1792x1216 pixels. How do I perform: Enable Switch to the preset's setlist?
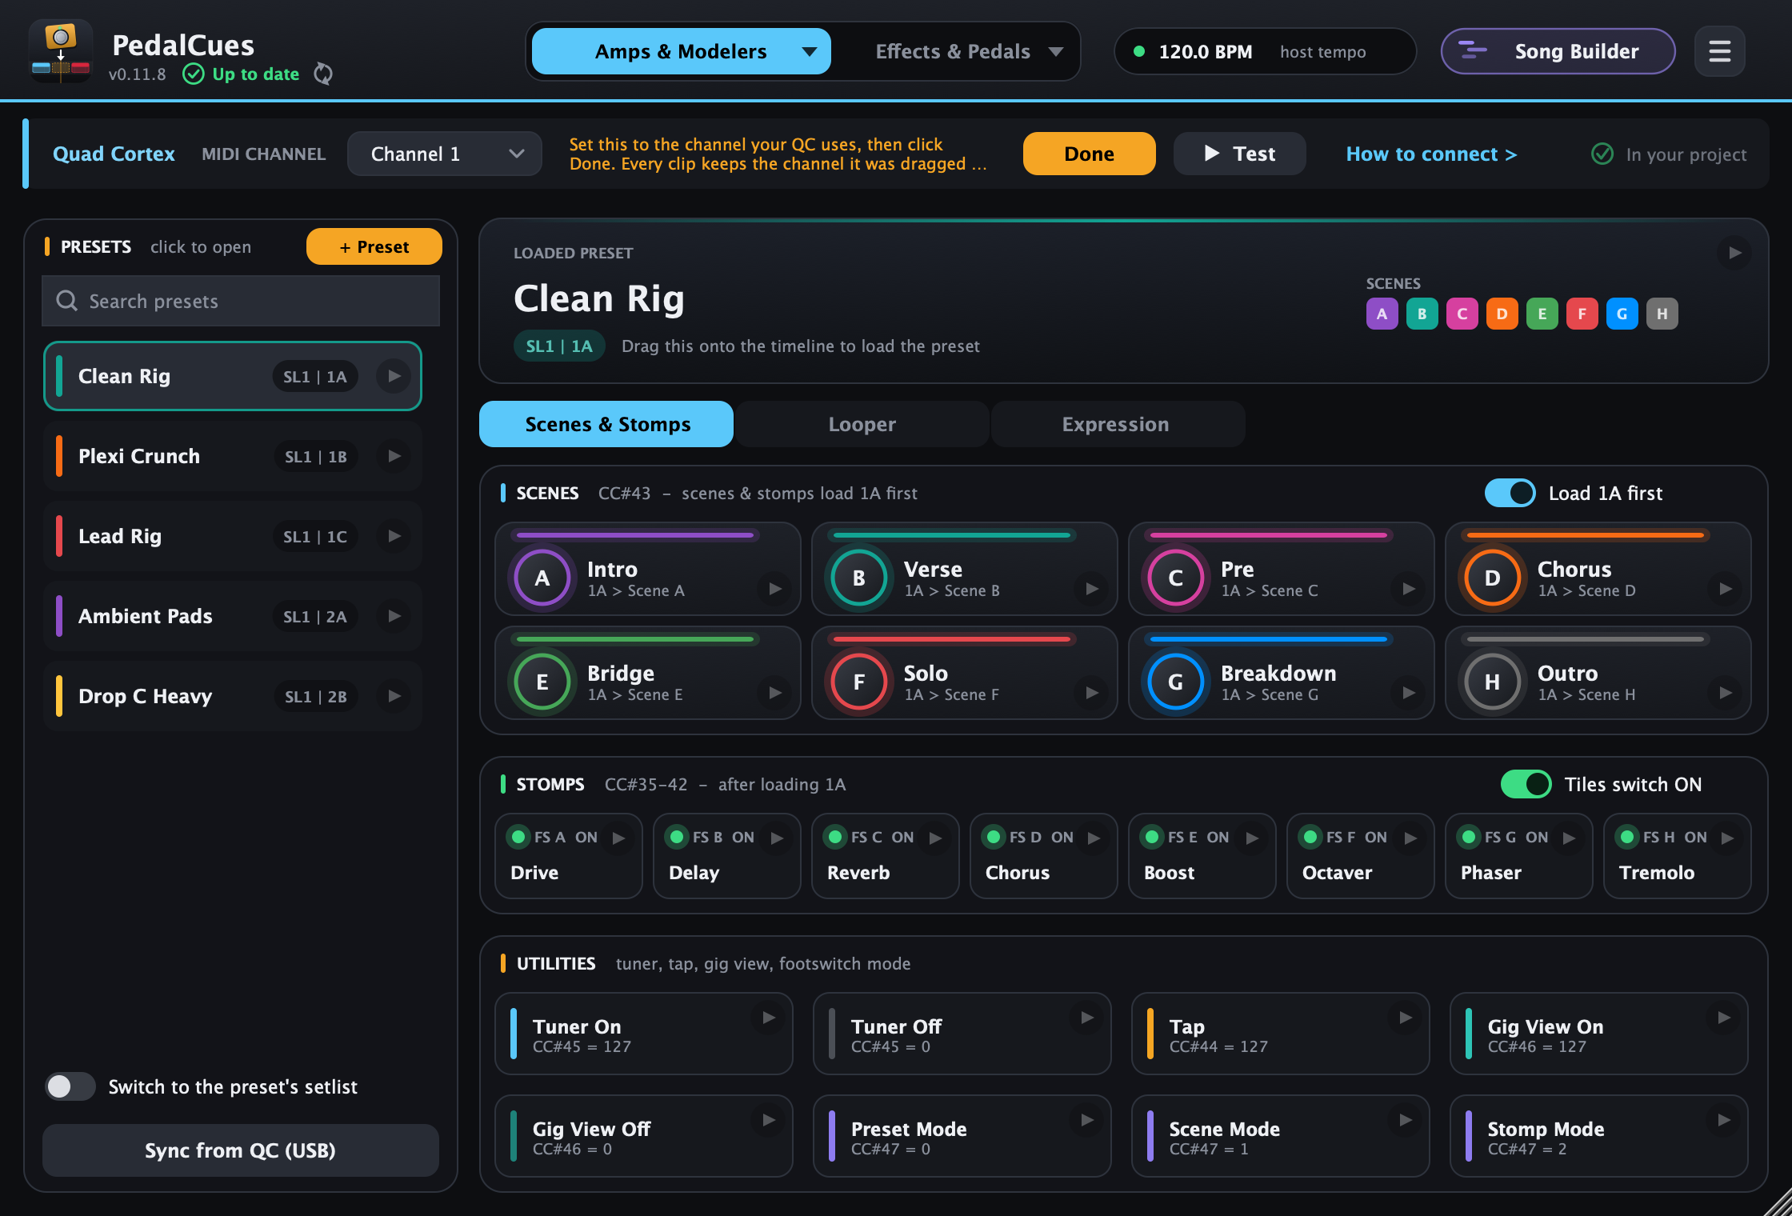pyautogui.click(x=70, y=1086)
